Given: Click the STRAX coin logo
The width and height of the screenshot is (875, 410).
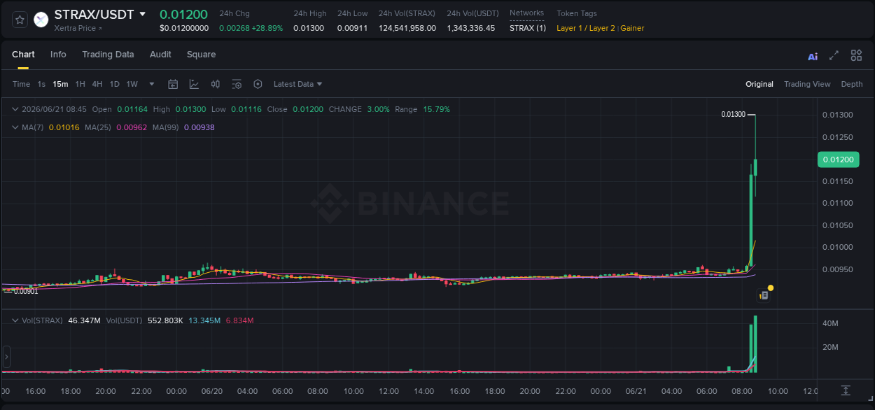Looking at the screenshot, I should 41,20.
